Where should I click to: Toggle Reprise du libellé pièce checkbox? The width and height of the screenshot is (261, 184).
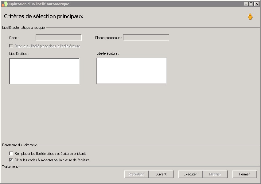[x=11, y=46]
